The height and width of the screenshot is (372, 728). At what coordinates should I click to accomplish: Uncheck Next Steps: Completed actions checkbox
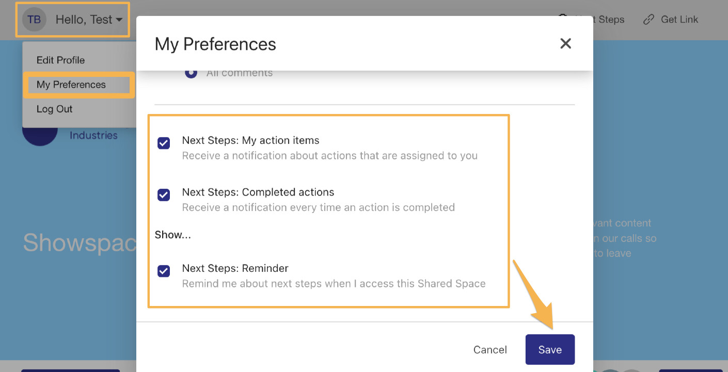[164, 195]
